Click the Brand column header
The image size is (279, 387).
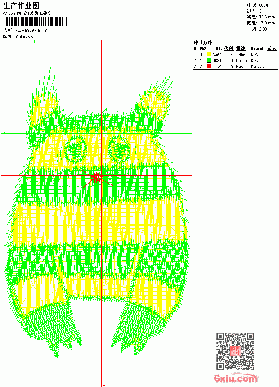tap(257, 49)
